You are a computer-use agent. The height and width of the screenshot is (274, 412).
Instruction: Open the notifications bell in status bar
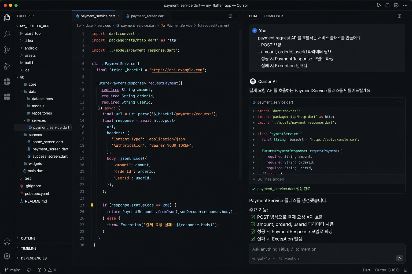pyautogui.click(x=406, y=270)
